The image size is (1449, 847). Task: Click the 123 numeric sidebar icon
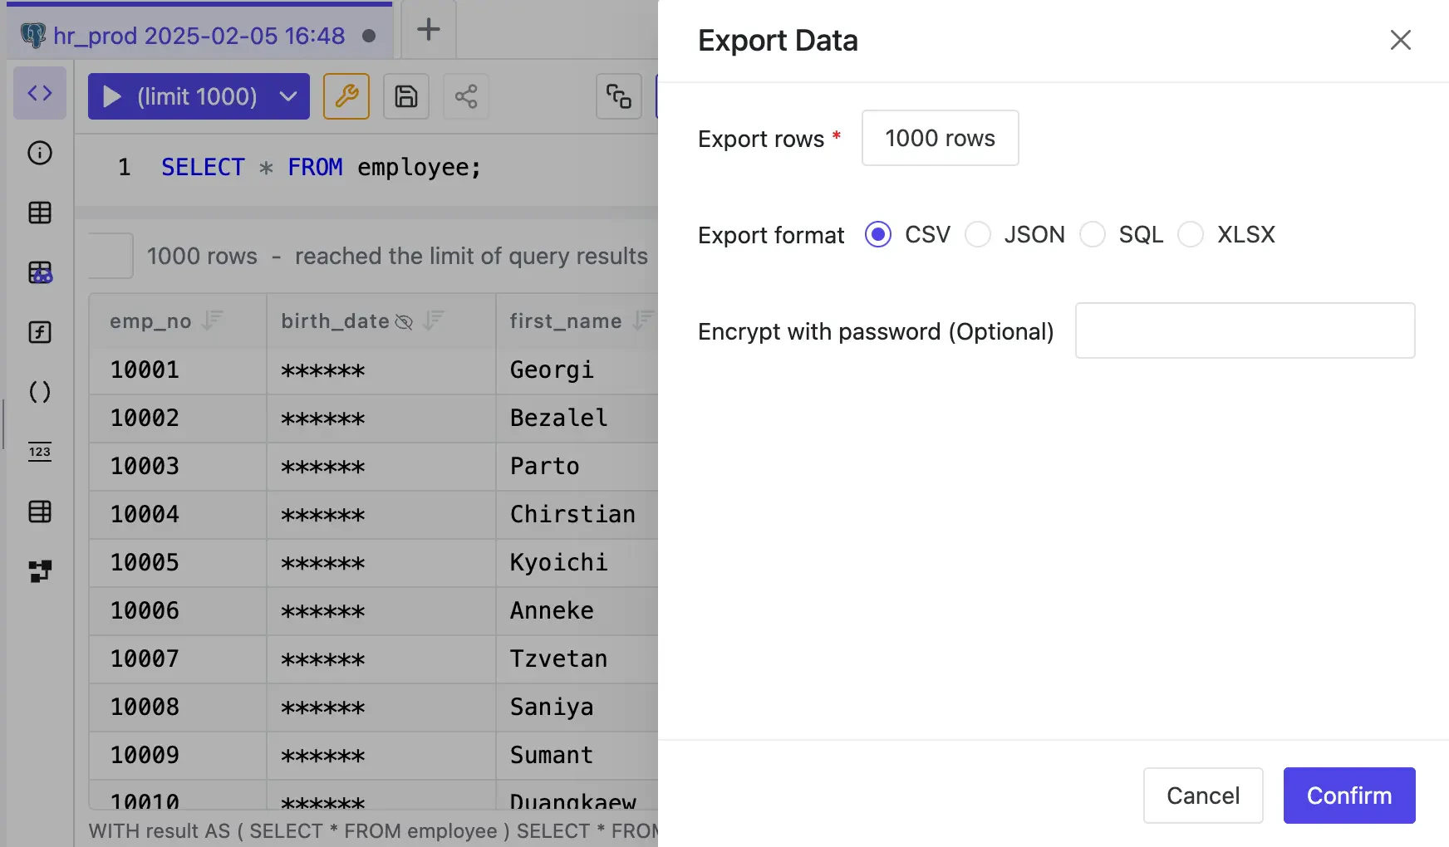point(40,453)
